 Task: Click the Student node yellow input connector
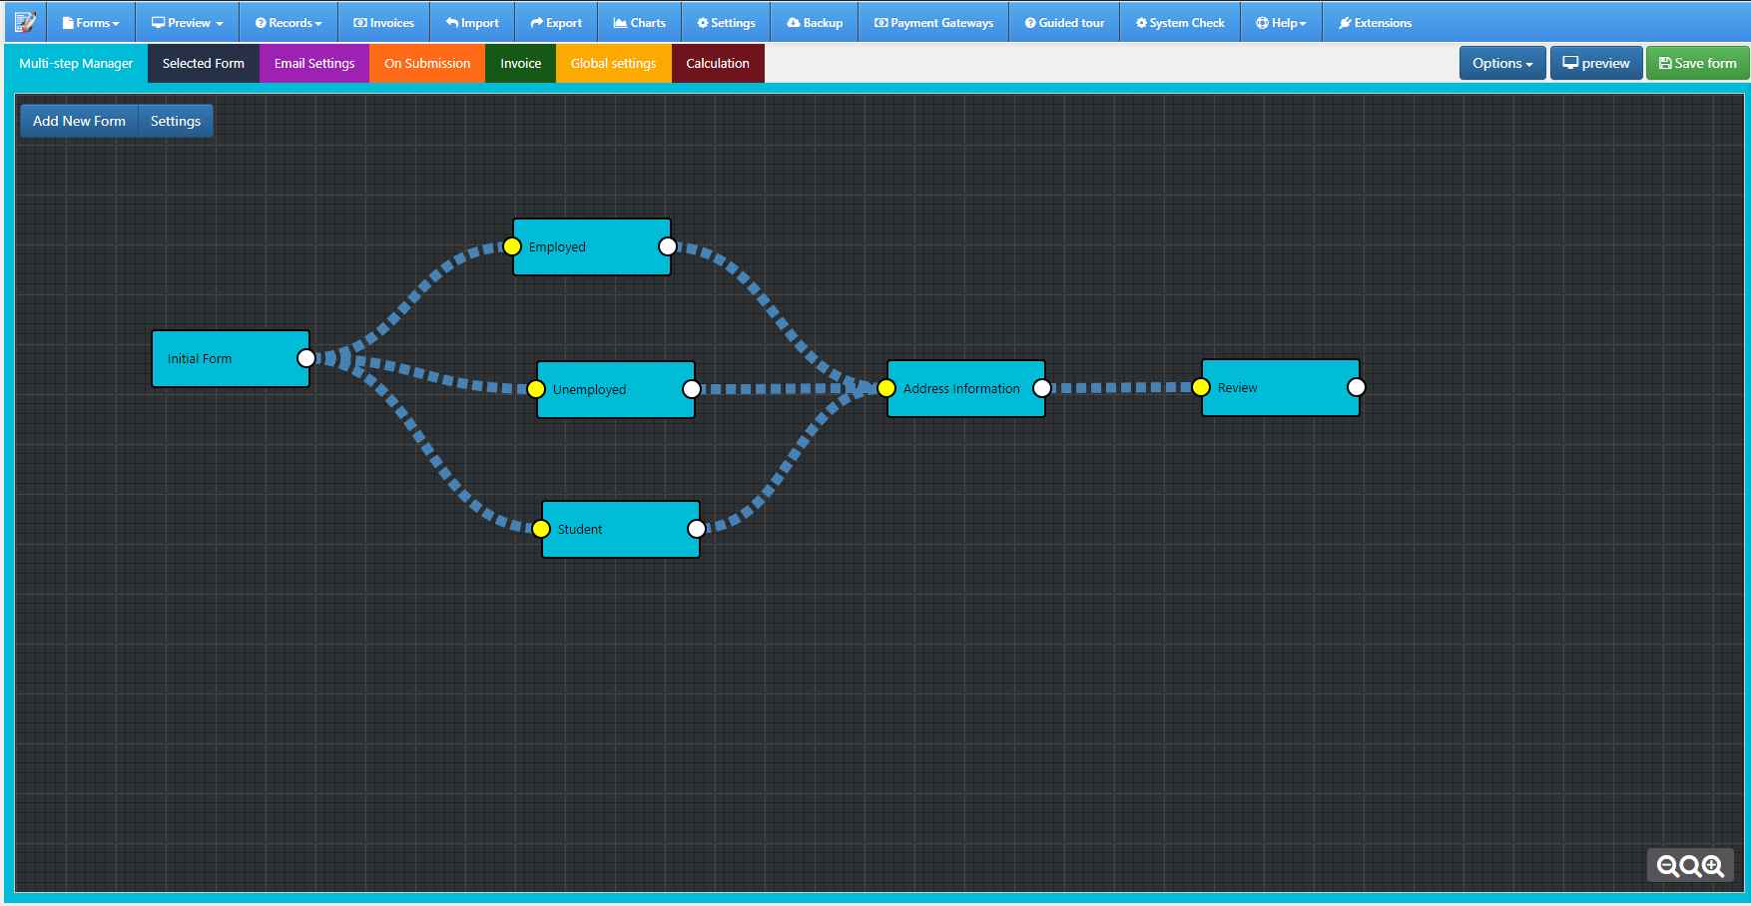[x=541, y=529]
